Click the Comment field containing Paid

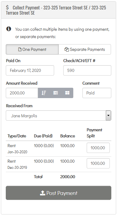pos(97,93)
